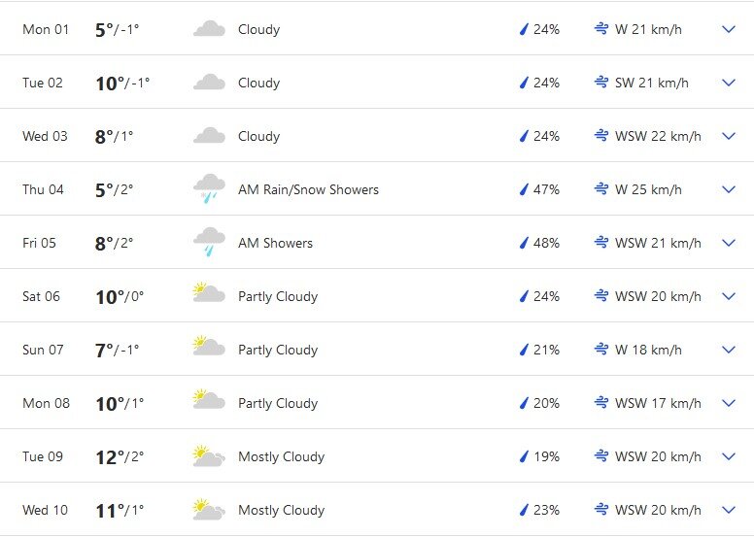
Task: Expand the Thu 04 forecast row chevron
Action: (729, 189)
